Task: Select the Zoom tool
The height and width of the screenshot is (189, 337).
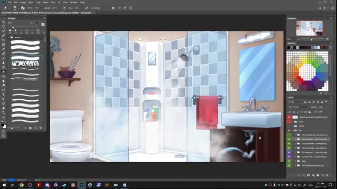Action: click(x=4, y=112)
